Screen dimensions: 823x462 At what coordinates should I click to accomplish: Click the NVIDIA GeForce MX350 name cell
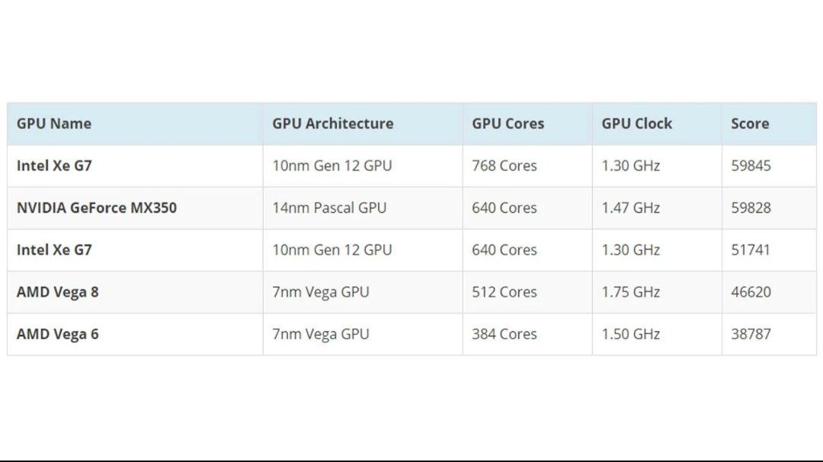97,207
